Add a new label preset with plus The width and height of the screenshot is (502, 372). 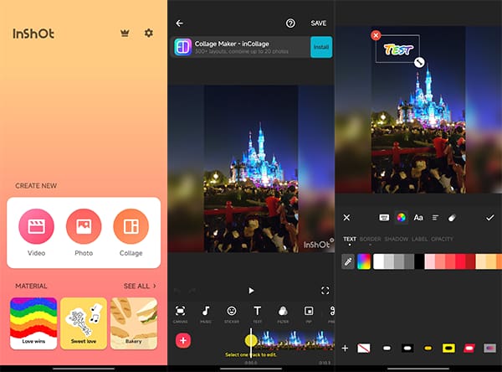[345, 349]
